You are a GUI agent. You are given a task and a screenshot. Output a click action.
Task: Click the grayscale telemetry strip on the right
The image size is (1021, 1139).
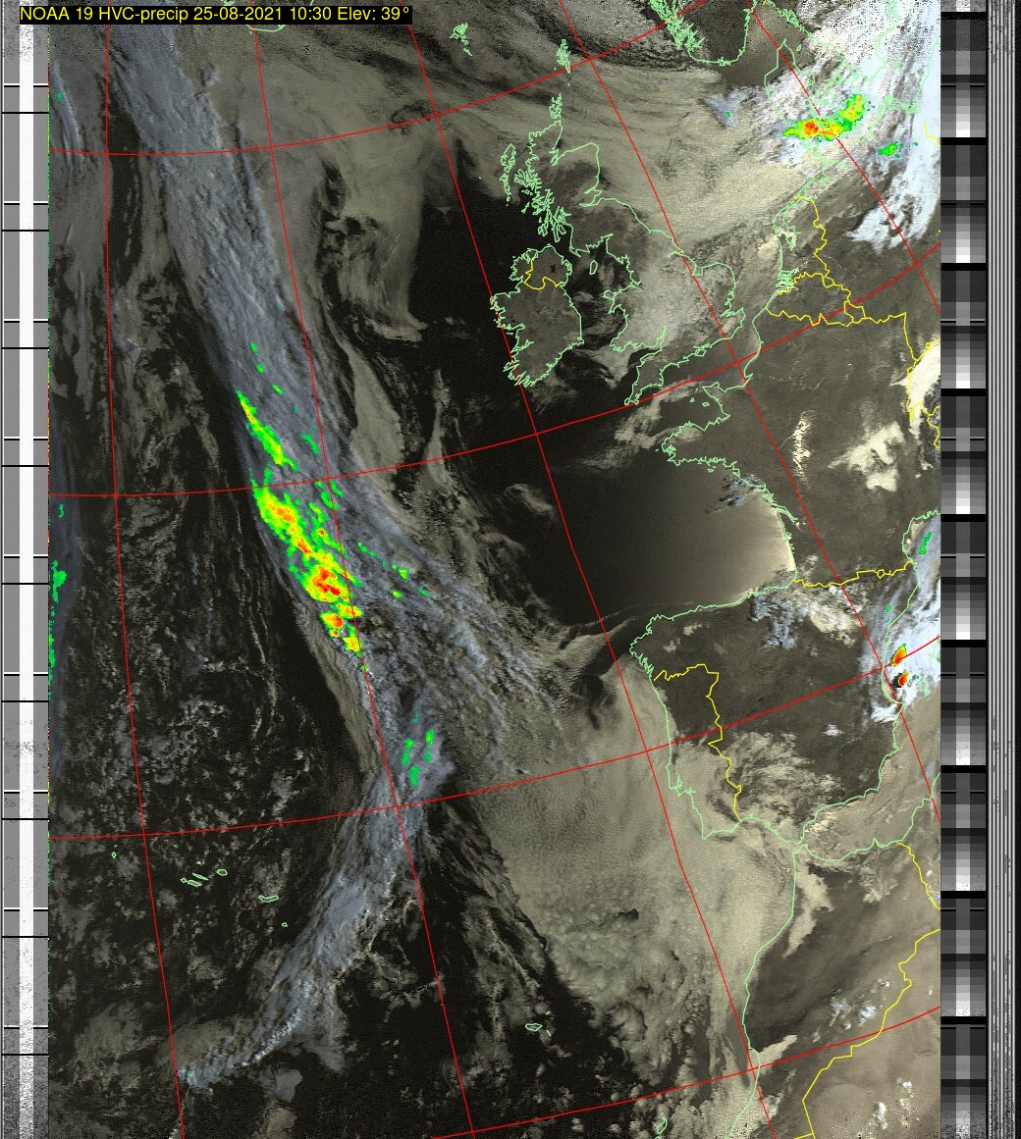(x=964, y=569)
